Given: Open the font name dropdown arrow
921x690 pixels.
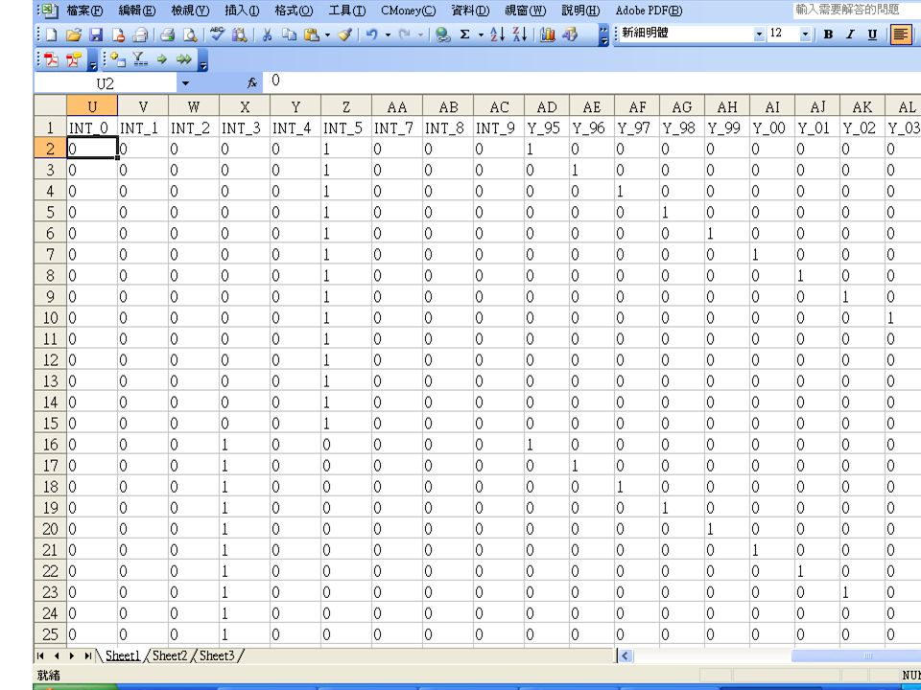Looking at the screenshot, I should pos(759,34).
